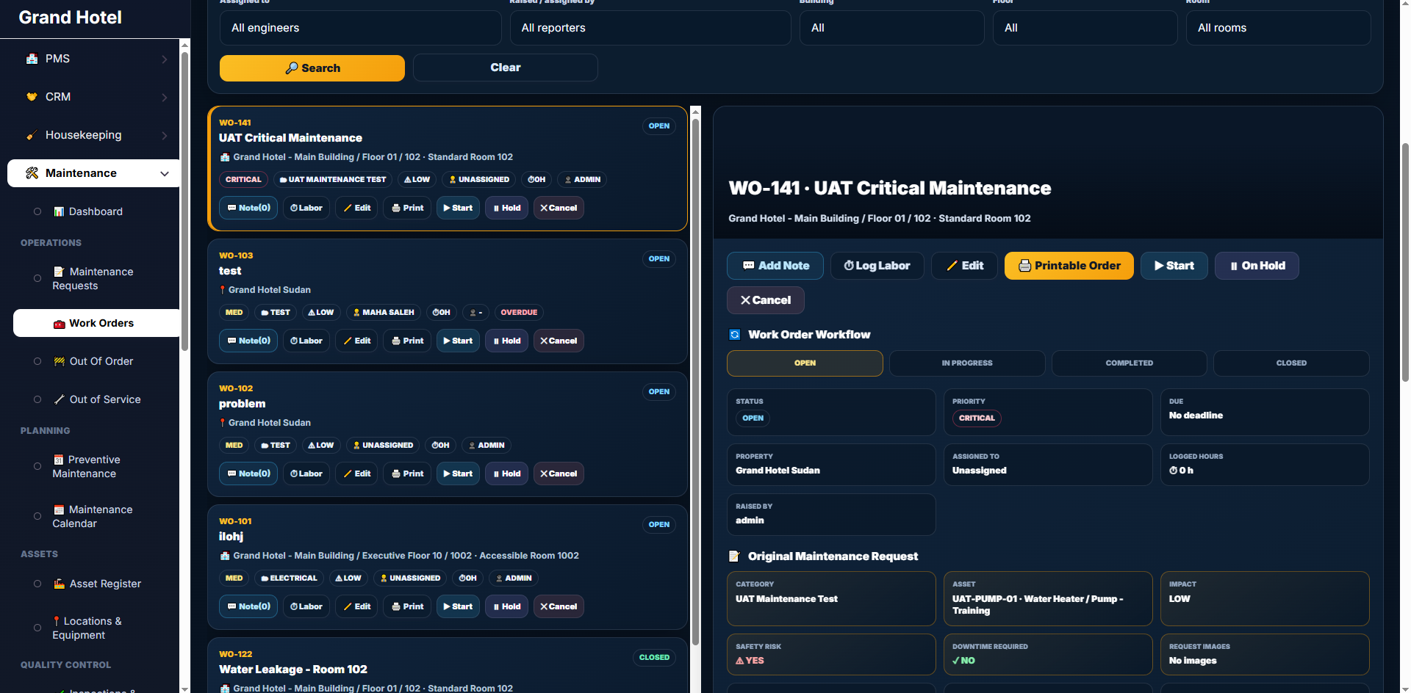Click Edit pencil on WO-102 card

[x=356, y=474]
